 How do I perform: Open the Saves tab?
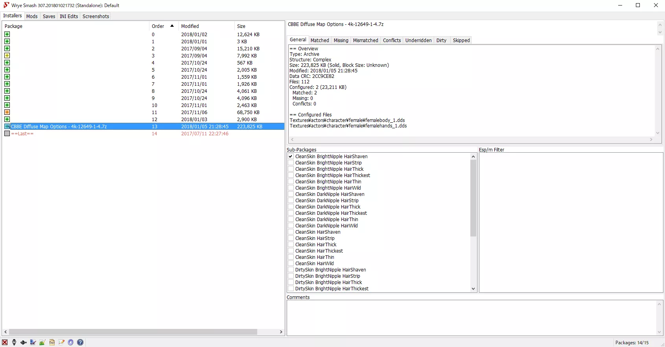tap(49, 16)
